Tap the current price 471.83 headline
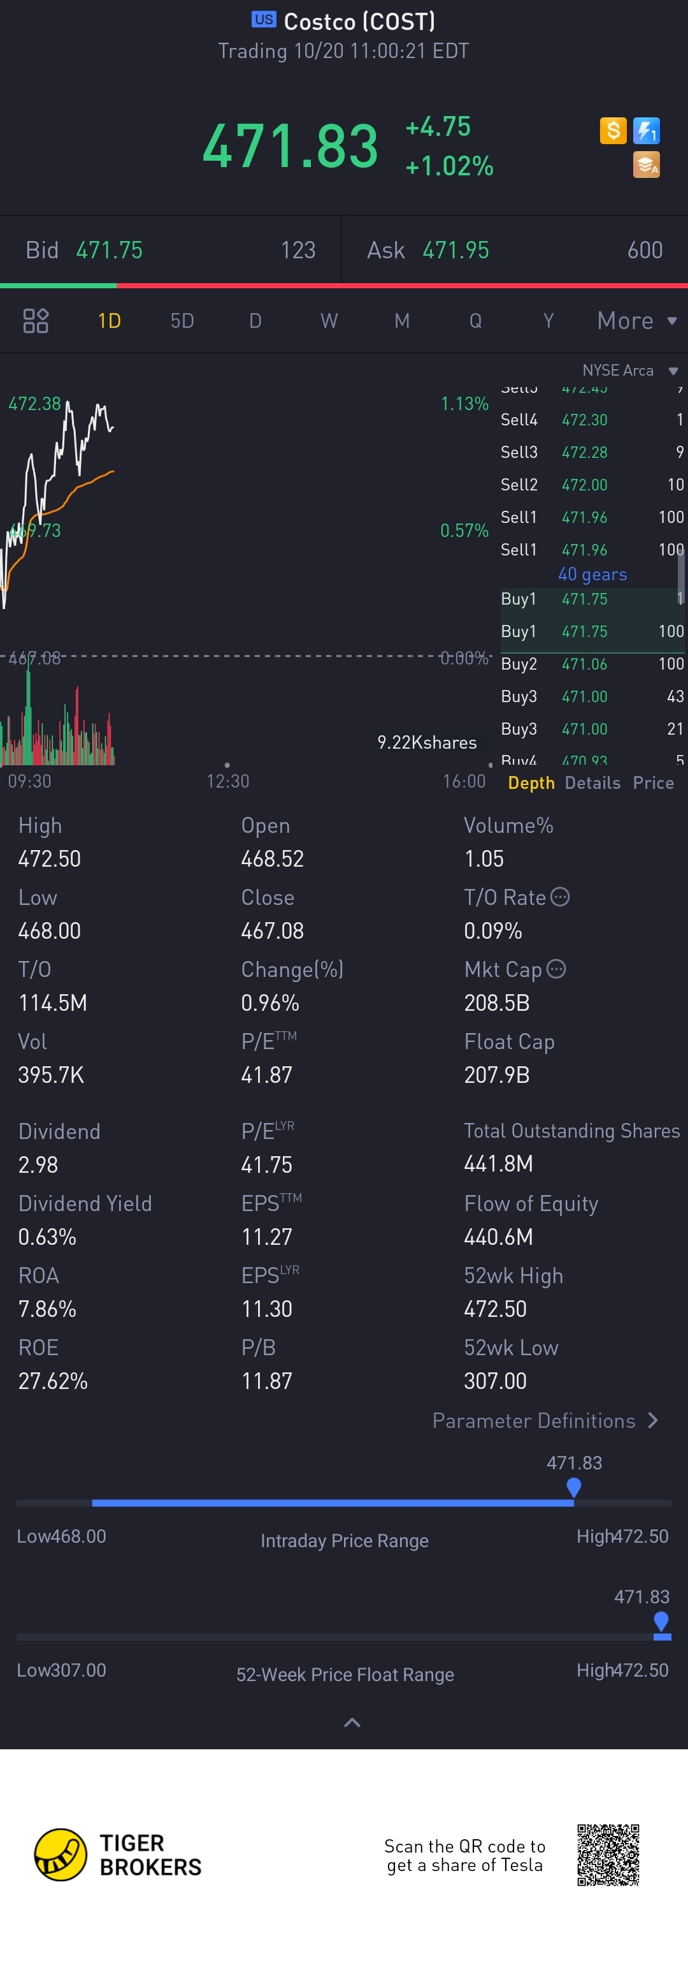 pyautogui.click(x=290, y=146)
